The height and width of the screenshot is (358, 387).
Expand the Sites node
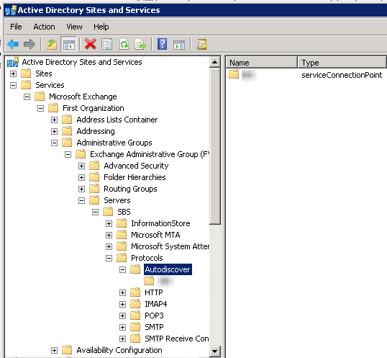point(14,73)
